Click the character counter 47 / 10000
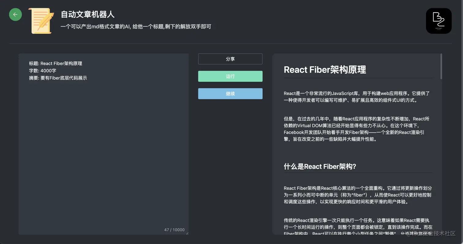The width and height of the screenshot is (463, 244). 175,230
